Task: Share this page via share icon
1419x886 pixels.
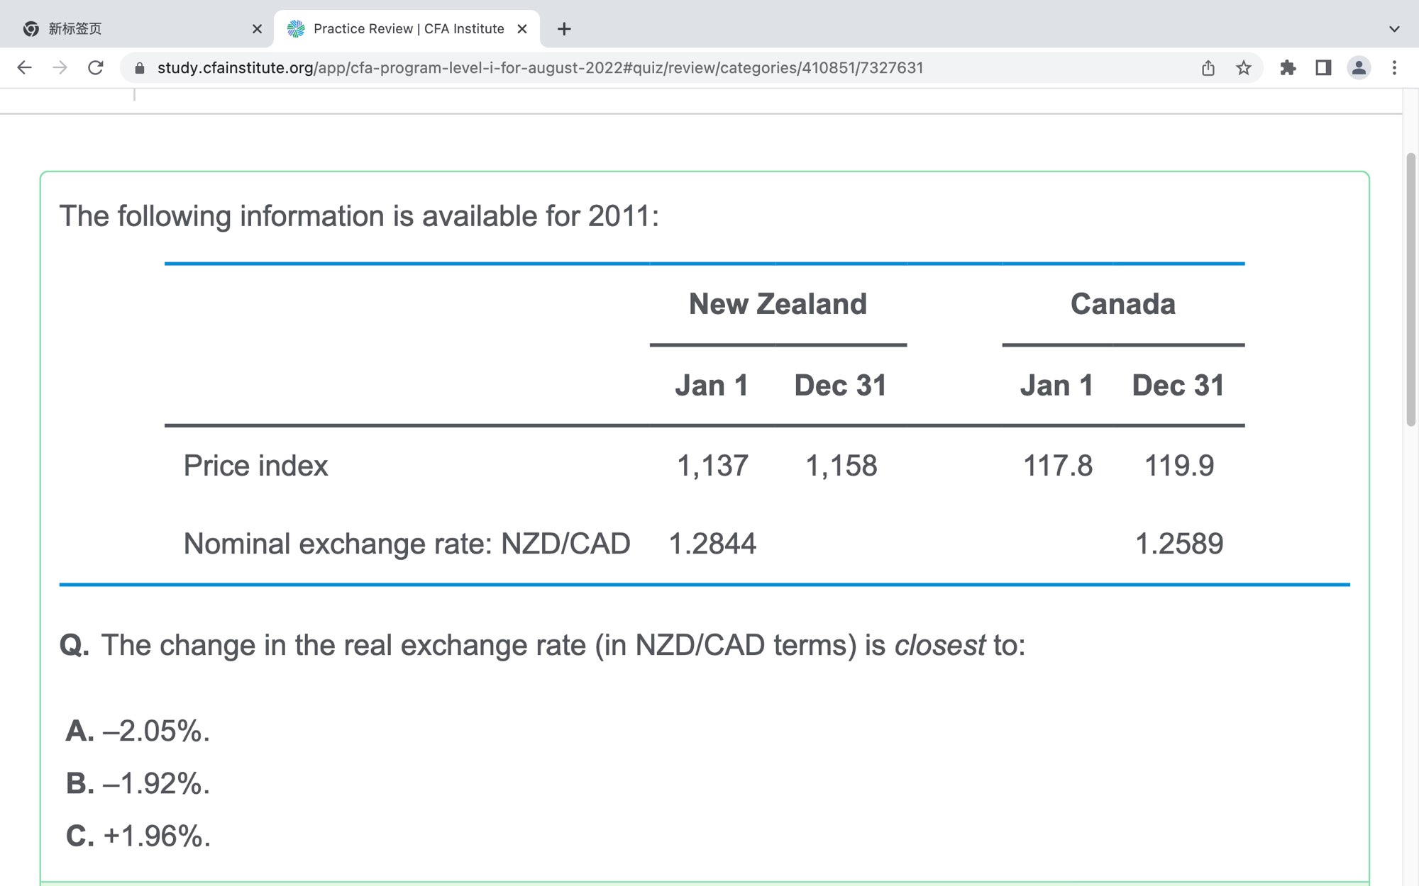Action: click(x=1208, y=68)
